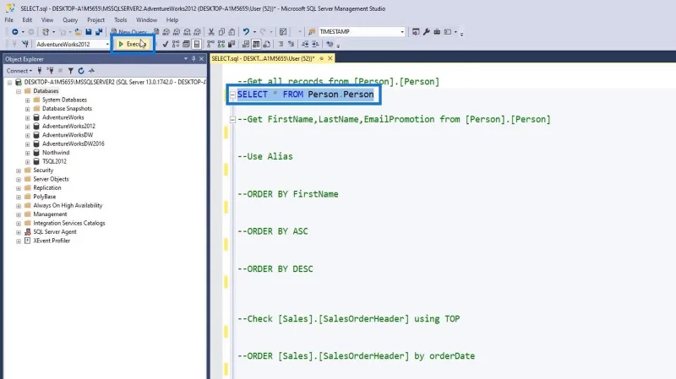Select the TSQL2012 database in tree

54,161
